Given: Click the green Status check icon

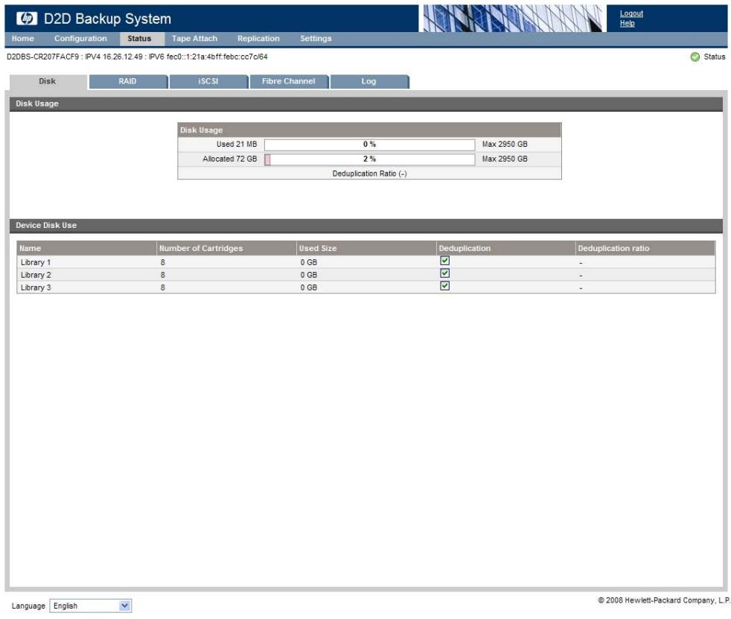Looking at the screenshot, I should click(x=695, y=57).
